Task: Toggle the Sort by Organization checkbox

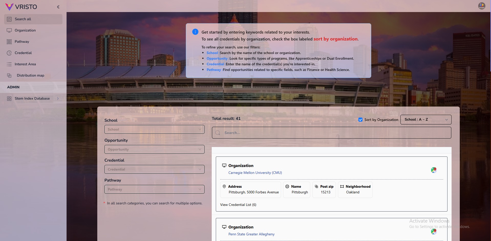Action: point(360,120)
